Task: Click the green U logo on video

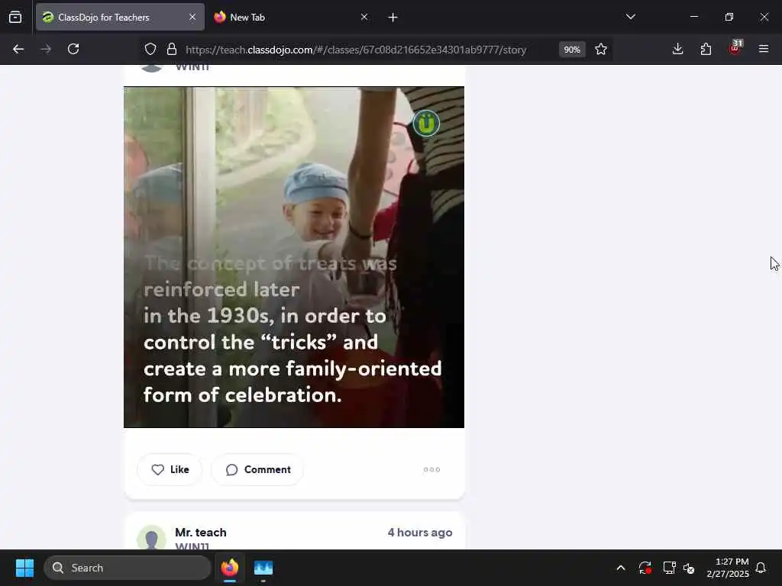Action: [426, 123]
